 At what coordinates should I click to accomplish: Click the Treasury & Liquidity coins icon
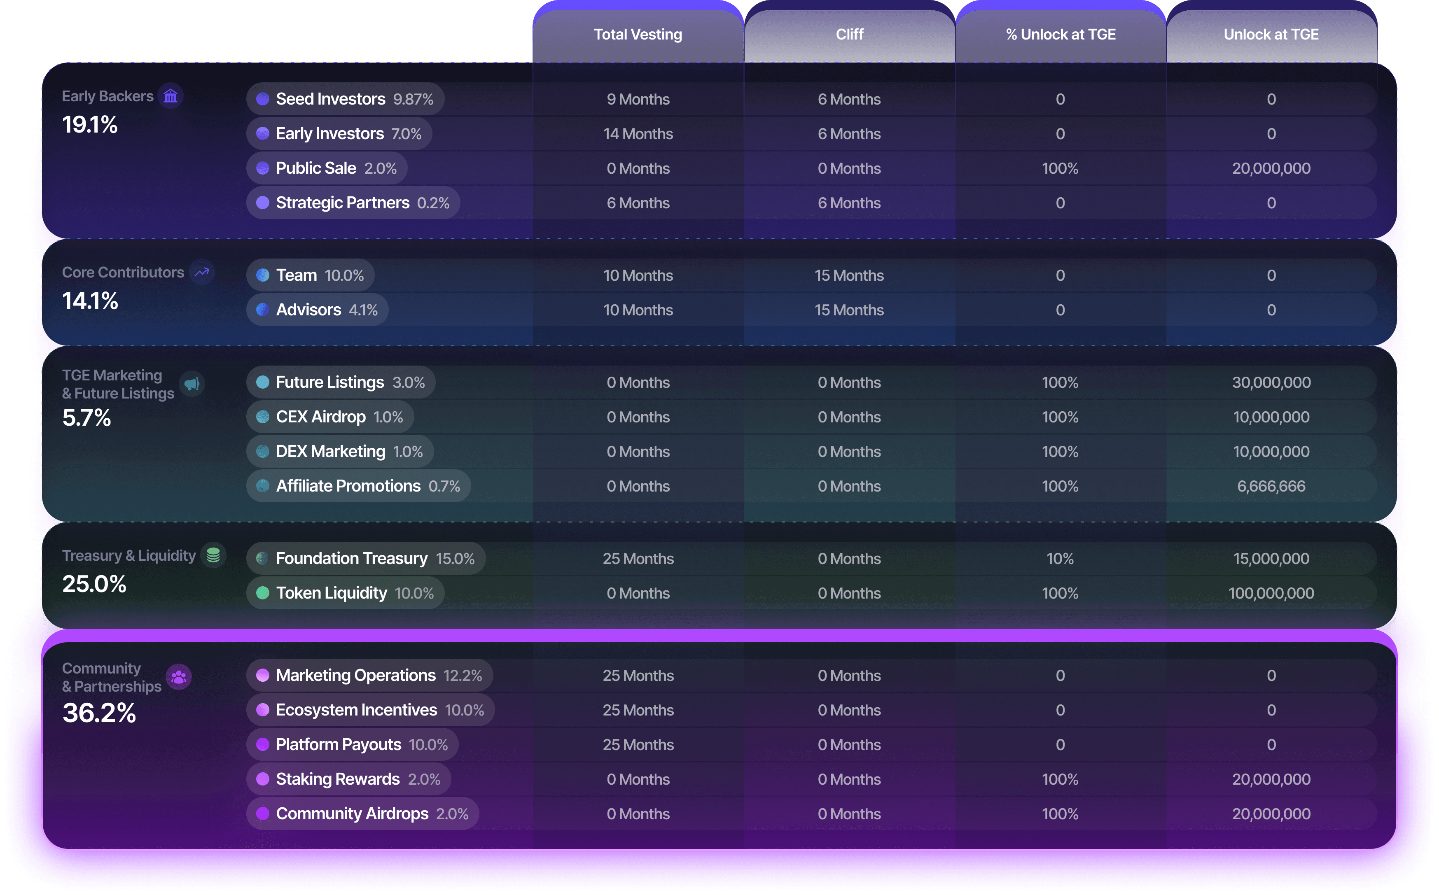(213, 555)
